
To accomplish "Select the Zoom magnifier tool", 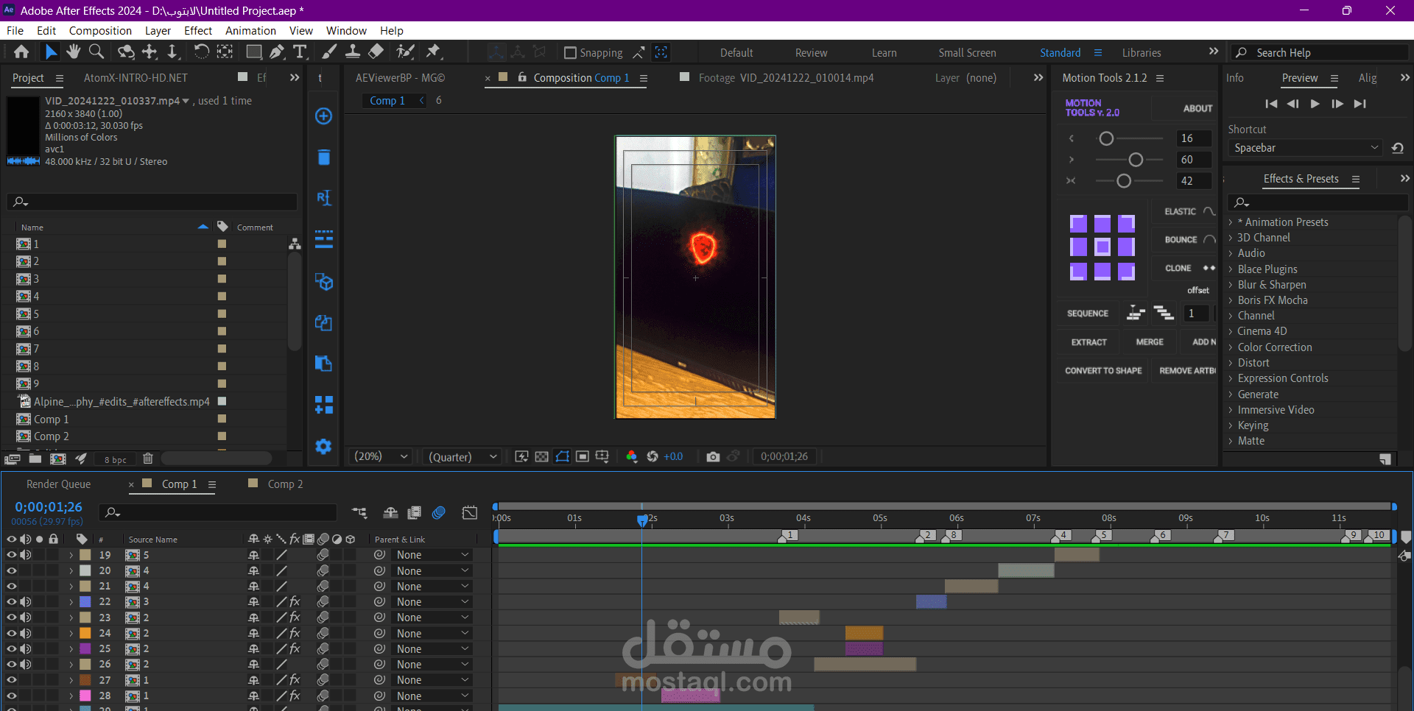I will click(x=96, y=52).
